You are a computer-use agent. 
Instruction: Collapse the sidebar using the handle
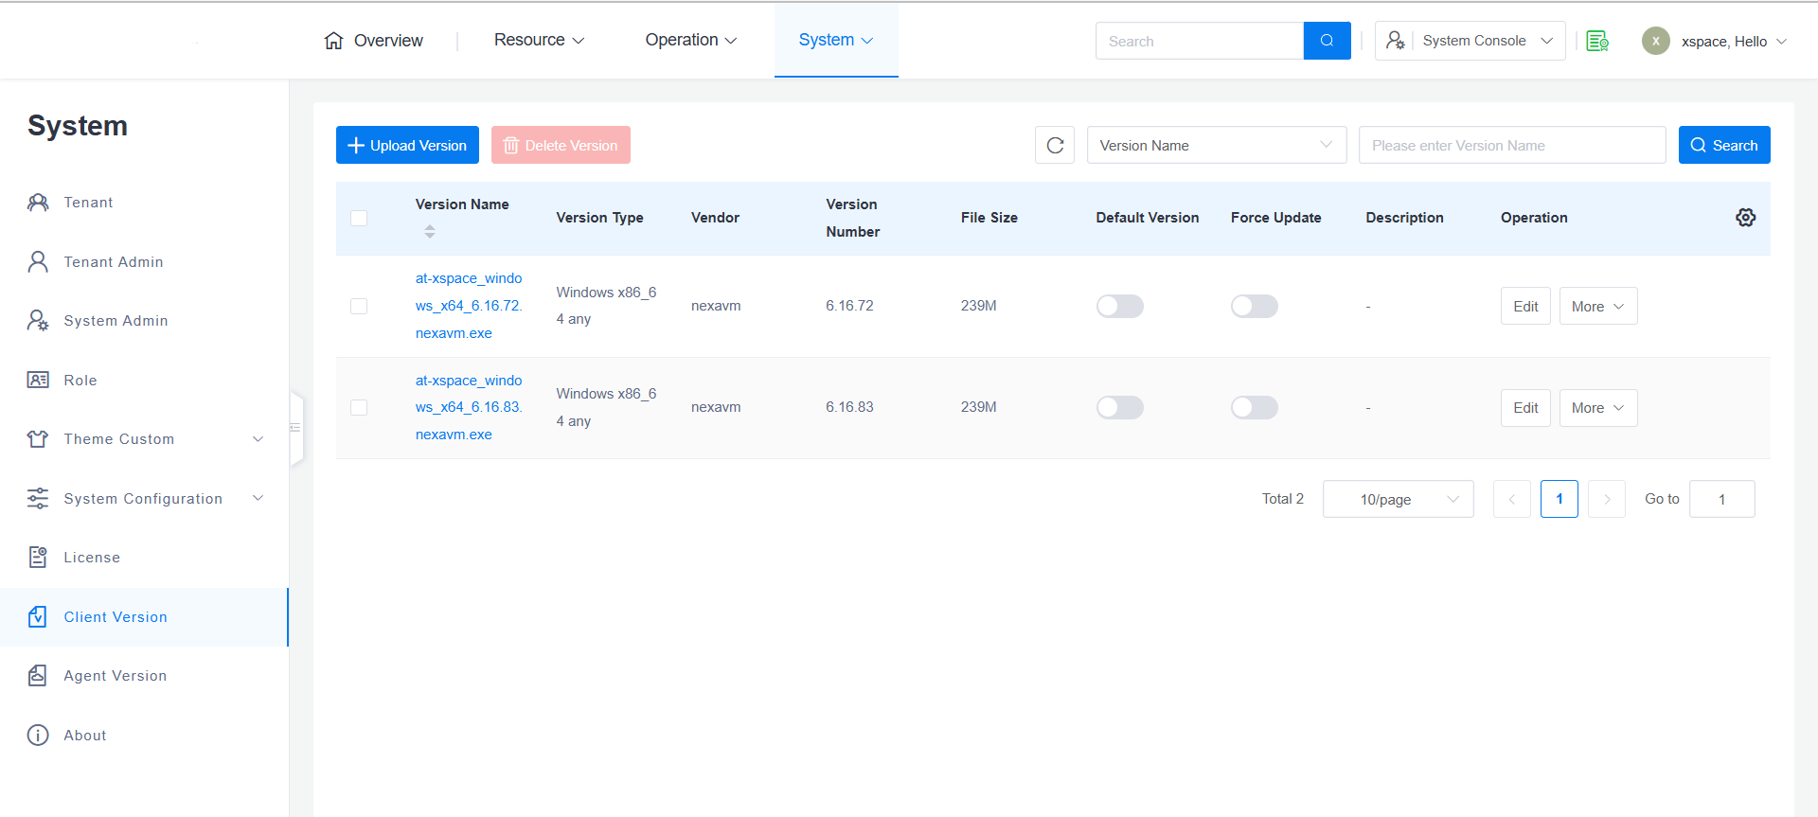[296, 428]
